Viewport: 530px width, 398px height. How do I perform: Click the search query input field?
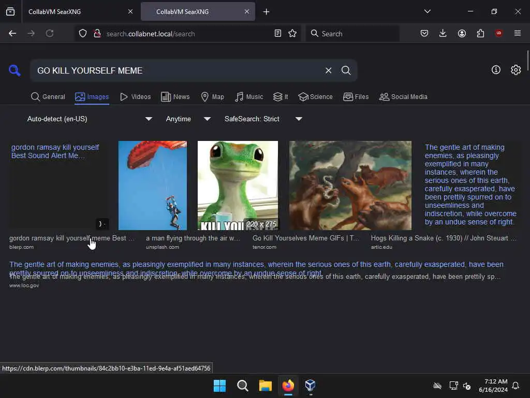tap(178, 70)
